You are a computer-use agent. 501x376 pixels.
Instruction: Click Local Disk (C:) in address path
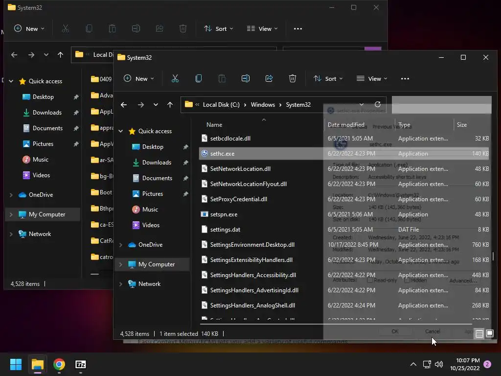coord(221,105)
